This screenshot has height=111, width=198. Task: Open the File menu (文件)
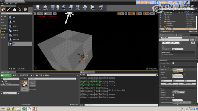pyautogui.click(x=2, y=4)
